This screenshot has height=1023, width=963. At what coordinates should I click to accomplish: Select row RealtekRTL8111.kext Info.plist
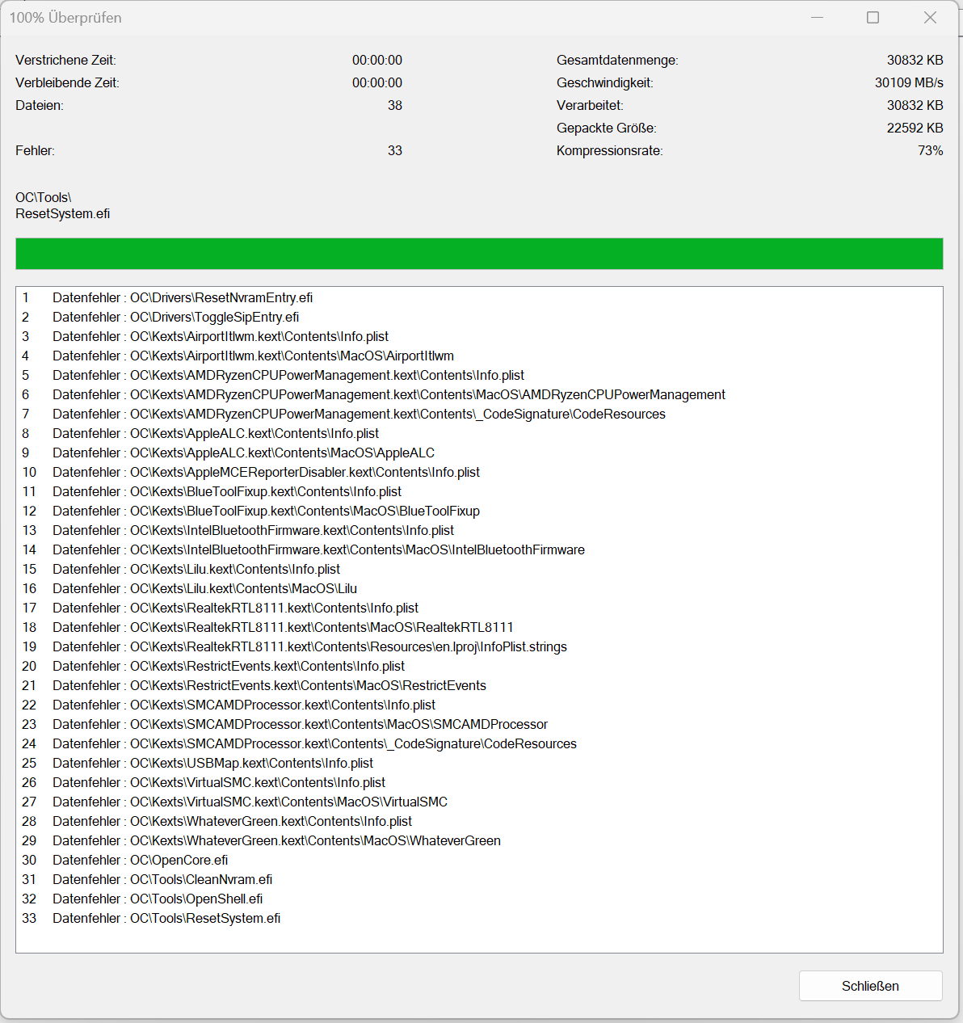click(x=479, y=608)
